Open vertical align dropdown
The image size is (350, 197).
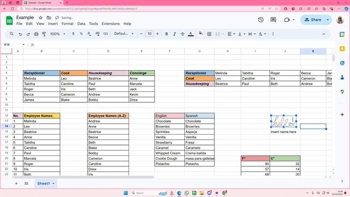tap(242, 34)
